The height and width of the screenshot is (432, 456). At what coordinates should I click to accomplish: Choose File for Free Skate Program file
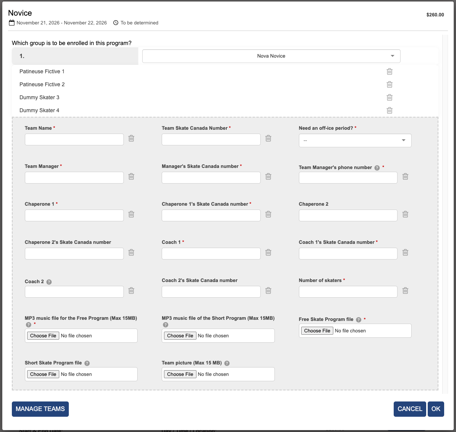click(317, 330)
